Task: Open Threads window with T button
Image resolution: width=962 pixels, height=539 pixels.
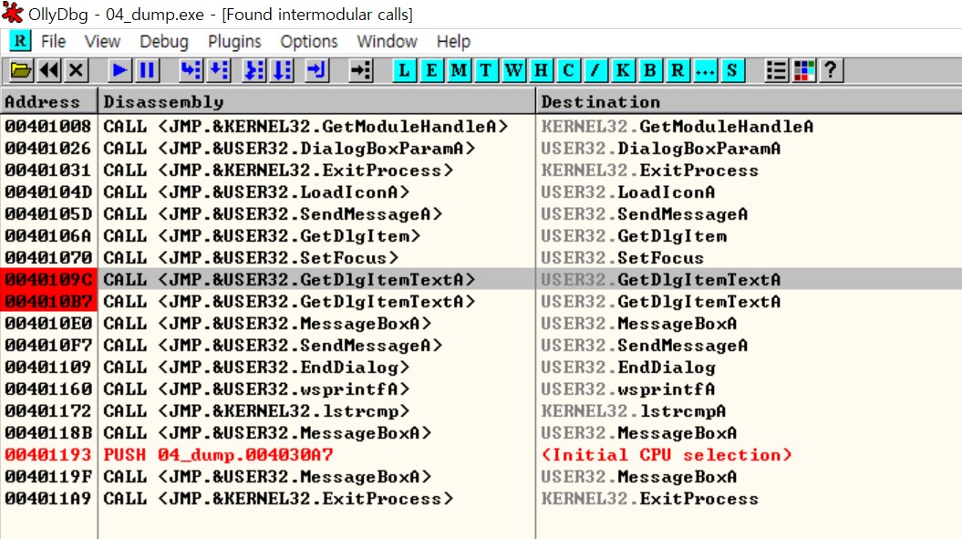Action: pos(486,70)
